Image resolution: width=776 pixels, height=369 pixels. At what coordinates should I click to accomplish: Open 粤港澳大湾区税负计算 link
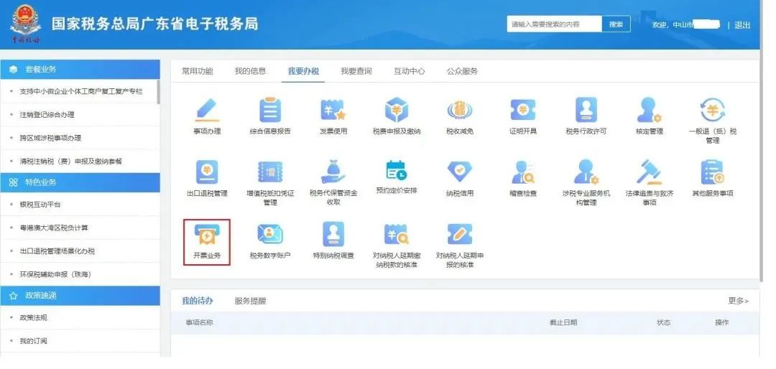(x=54, y=228)
